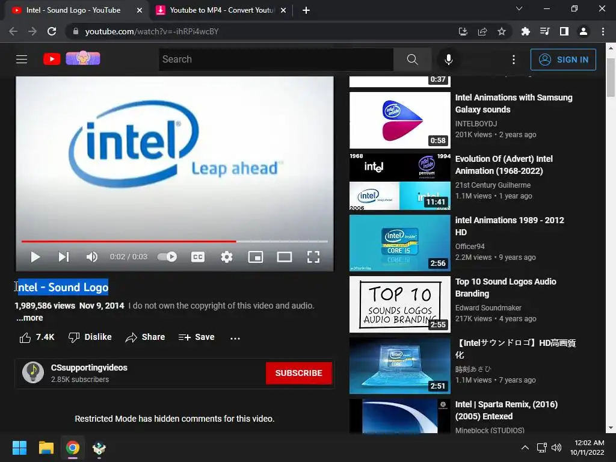The width and height of the screenshot is (616, 462).
Task: Open the player settings gear
Action: (x=227, y=257)
